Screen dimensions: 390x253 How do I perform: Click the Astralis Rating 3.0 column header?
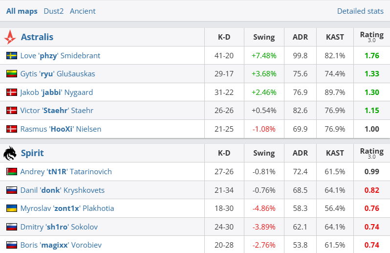(x=371, y=37)
